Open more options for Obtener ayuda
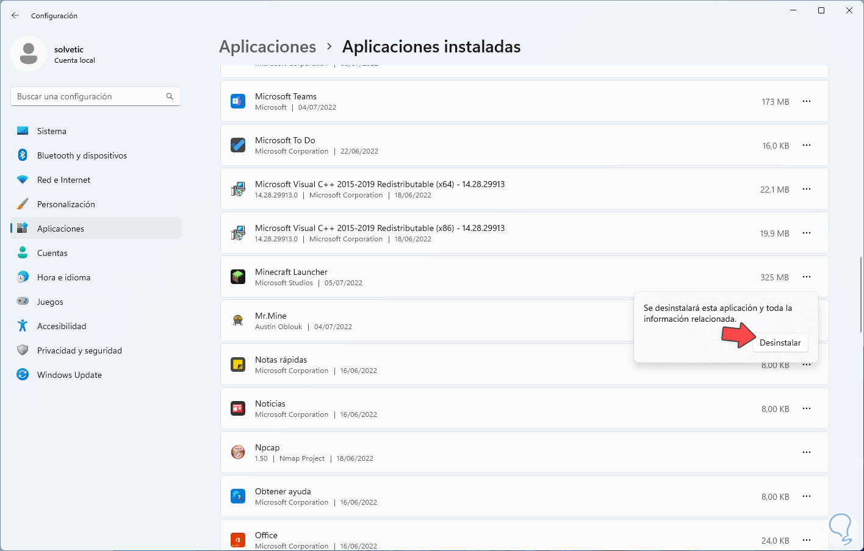Screen dimensions: 864x551 pyautogui.click(x=807, y=496)
